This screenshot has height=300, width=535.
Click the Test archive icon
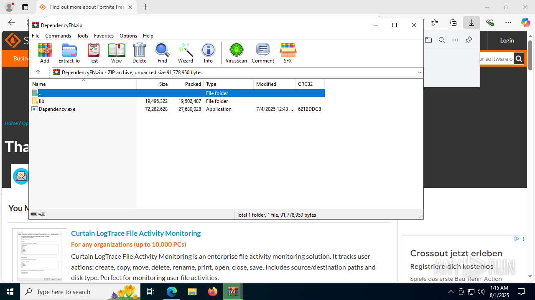[x=94, y=53]
